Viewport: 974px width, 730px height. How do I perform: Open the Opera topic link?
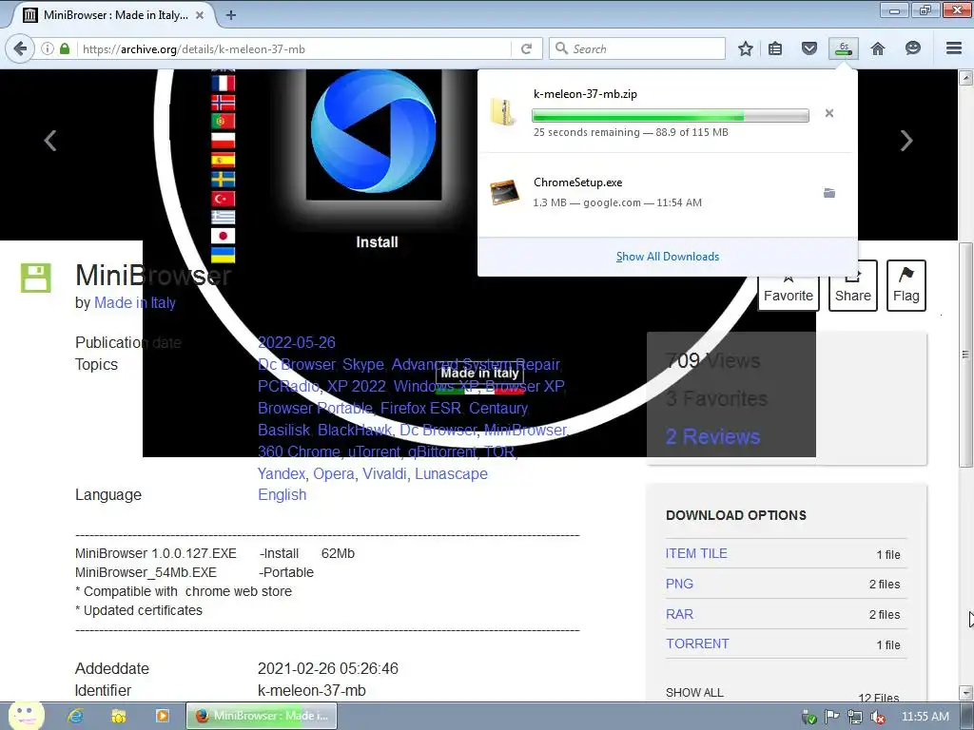pos(334,473)
